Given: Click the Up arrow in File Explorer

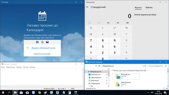Looking at the screenshot, I should pos(96,66).
